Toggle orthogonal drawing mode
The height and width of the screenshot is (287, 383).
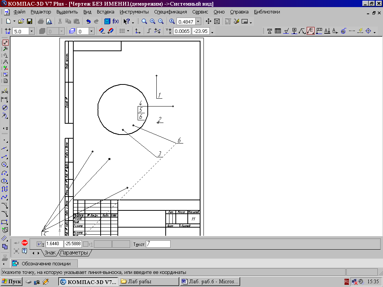(x=149, y=31)
